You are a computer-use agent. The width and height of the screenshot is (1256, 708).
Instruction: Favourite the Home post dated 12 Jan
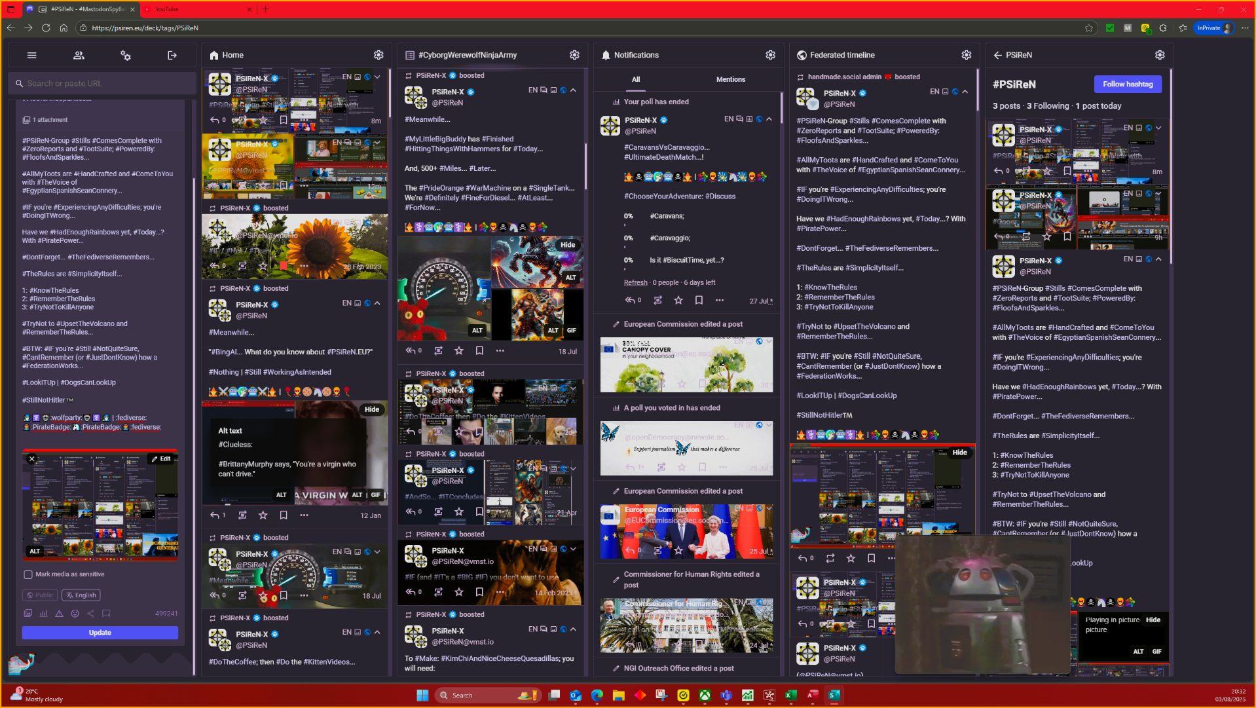click(x=263, y=515)
